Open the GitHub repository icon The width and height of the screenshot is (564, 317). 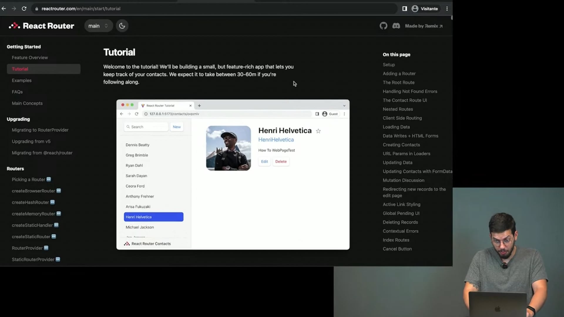point(383,26)
